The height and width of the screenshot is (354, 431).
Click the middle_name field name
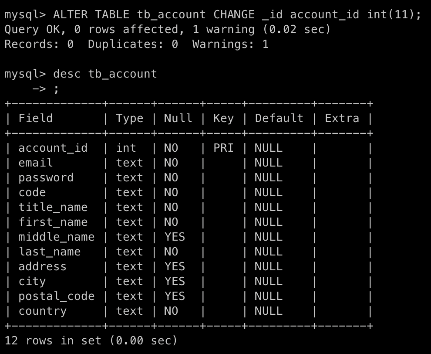[56, 237]
